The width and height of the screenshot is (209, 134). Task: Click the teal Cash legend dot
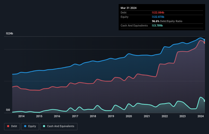point(44,126)
